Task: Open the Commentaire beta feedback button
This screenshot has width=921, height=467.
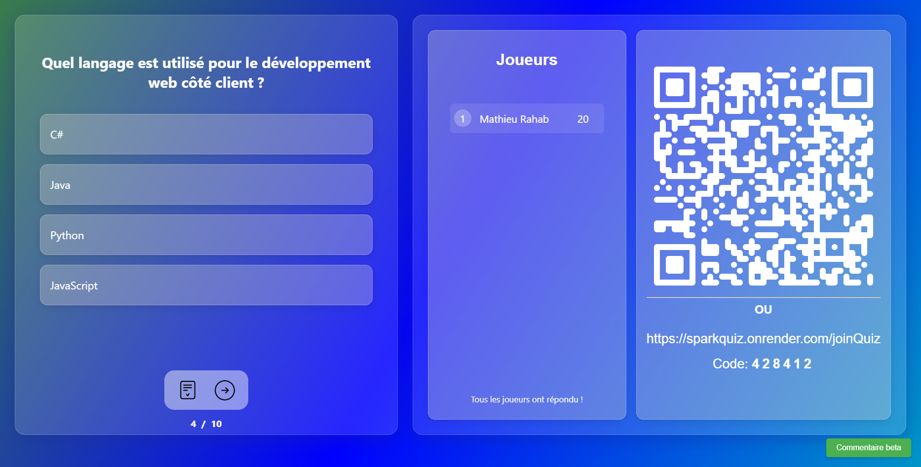Action: click(868, 447)
